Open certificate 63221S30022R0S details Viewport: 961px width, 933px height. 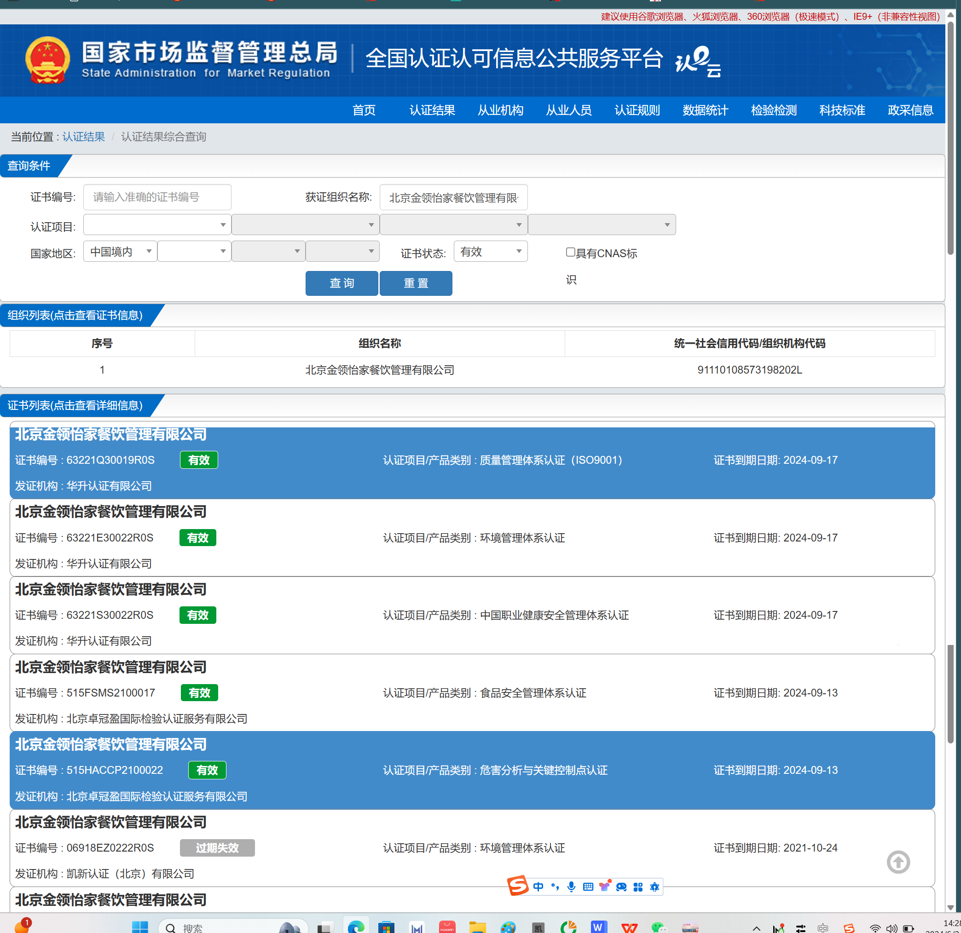472,615
